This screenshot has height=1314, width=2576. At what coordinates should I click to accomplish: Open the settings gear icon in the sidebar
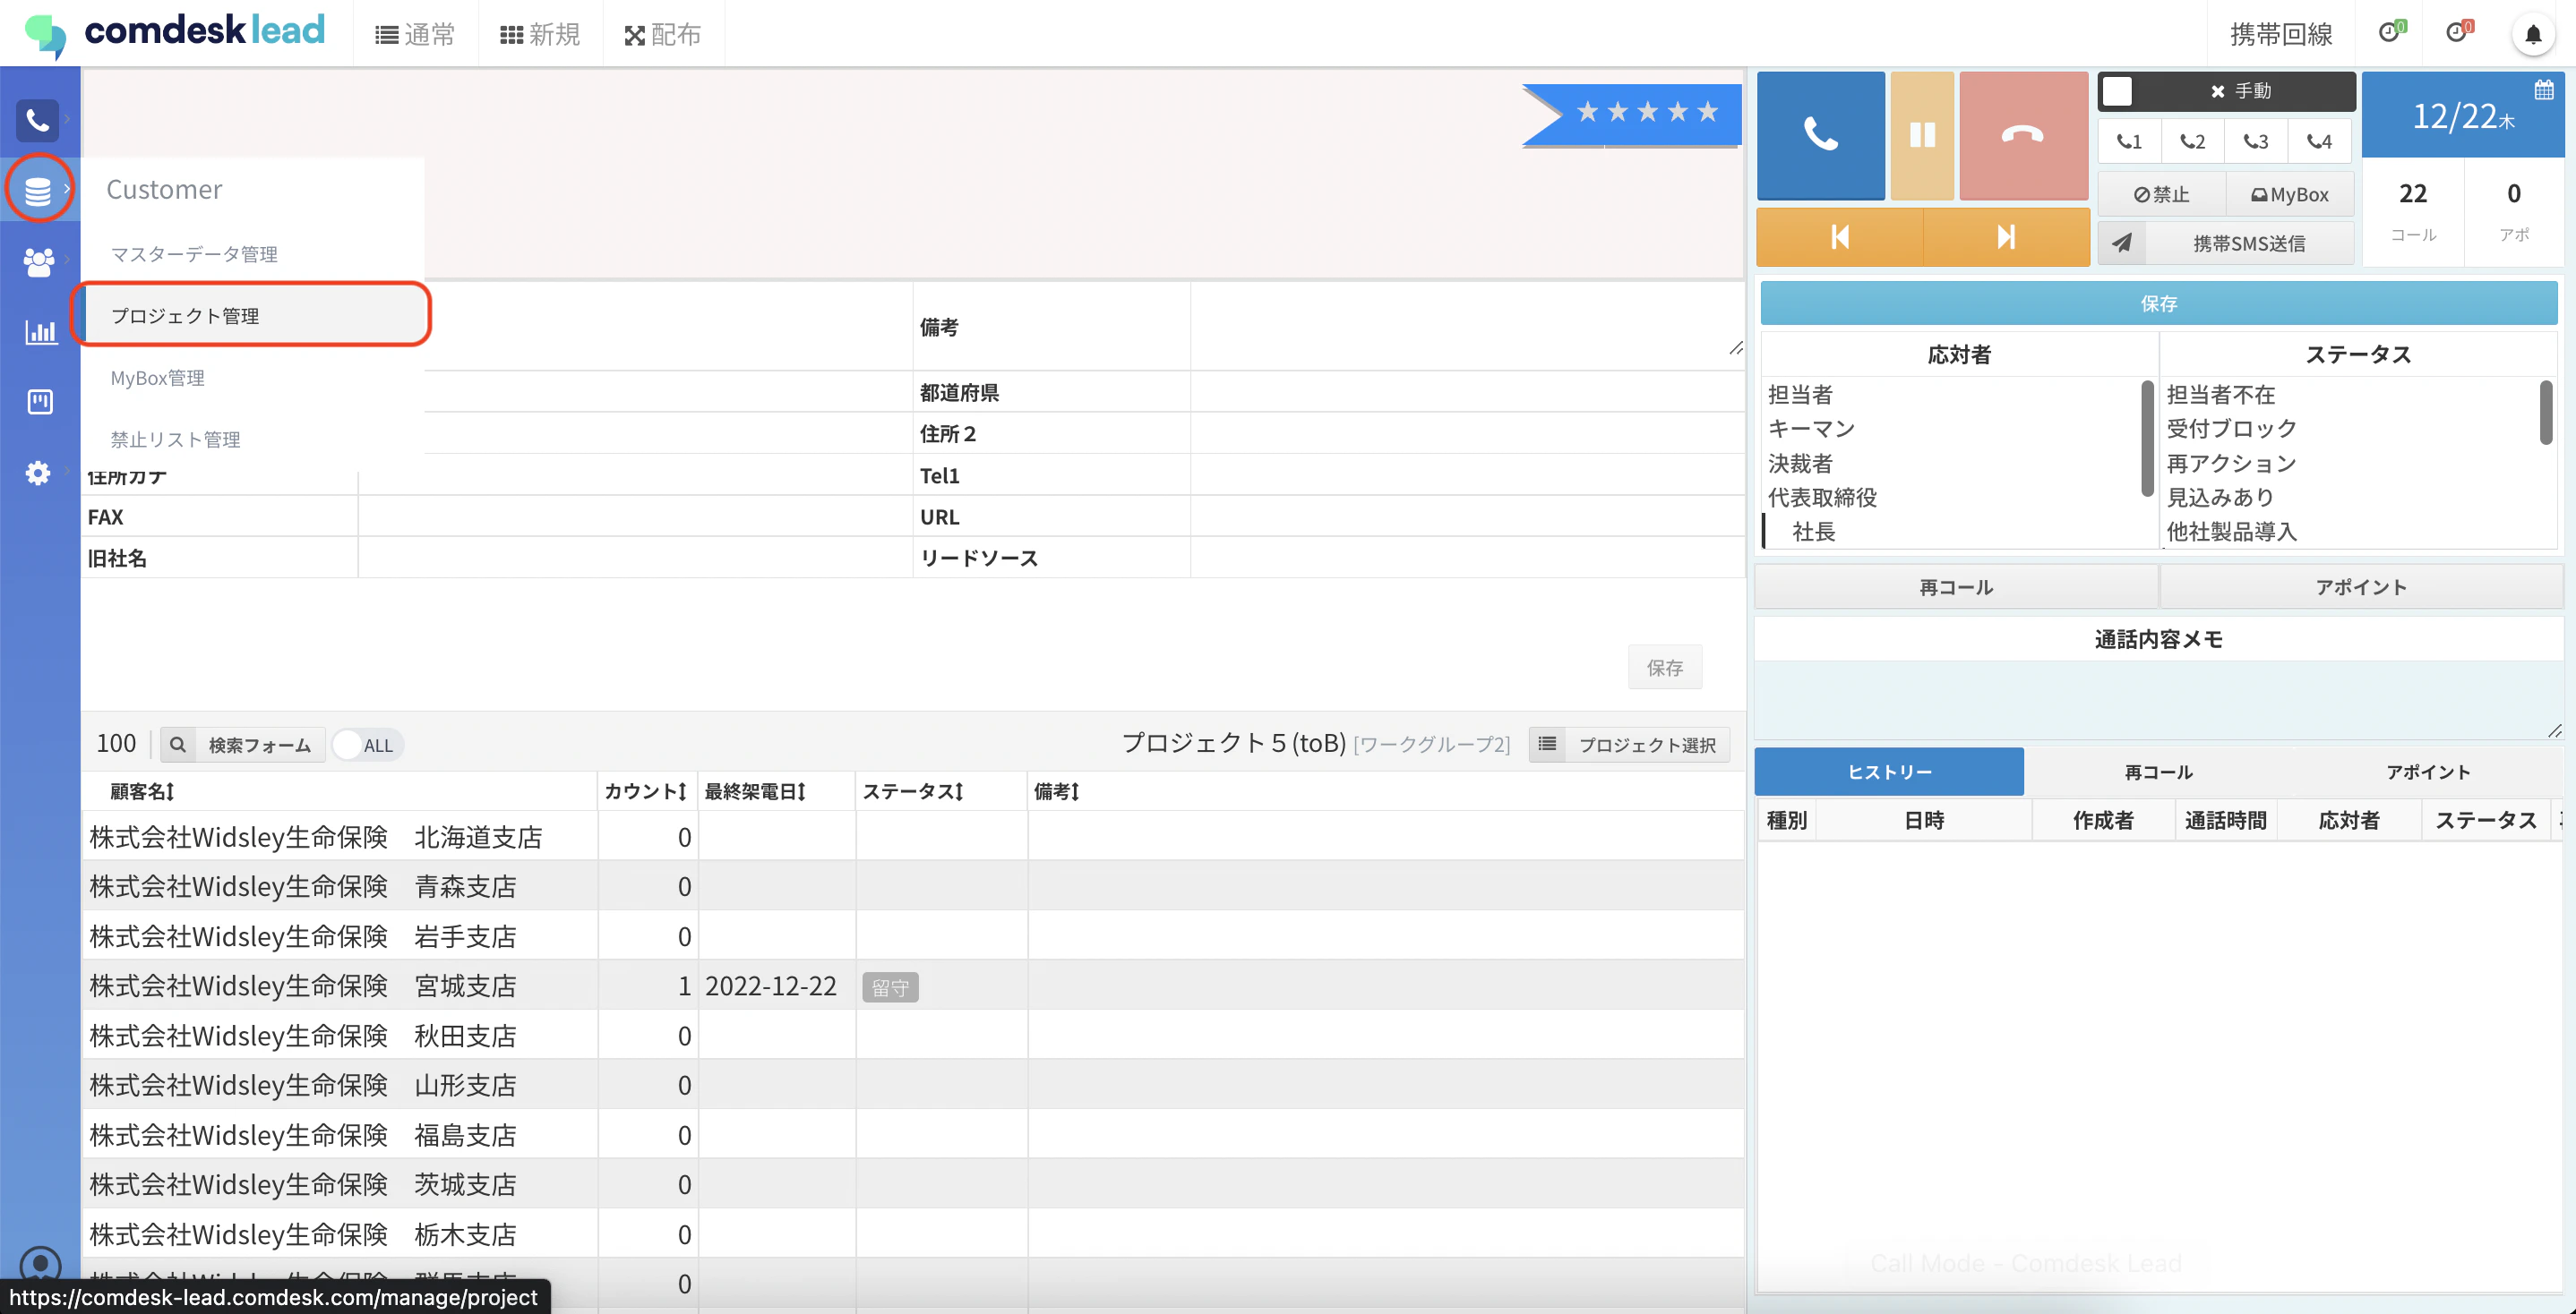(x=38, y=473)
